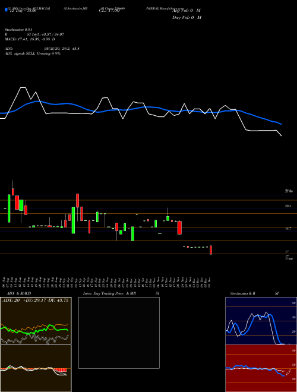Click inside the empty intraday trading price chart
The image size is (297, 392).
(x=119, y=333)
